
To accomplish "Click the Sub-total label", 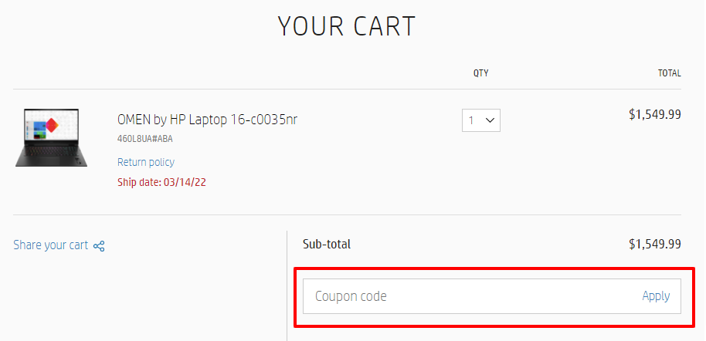I will point(327,245).
